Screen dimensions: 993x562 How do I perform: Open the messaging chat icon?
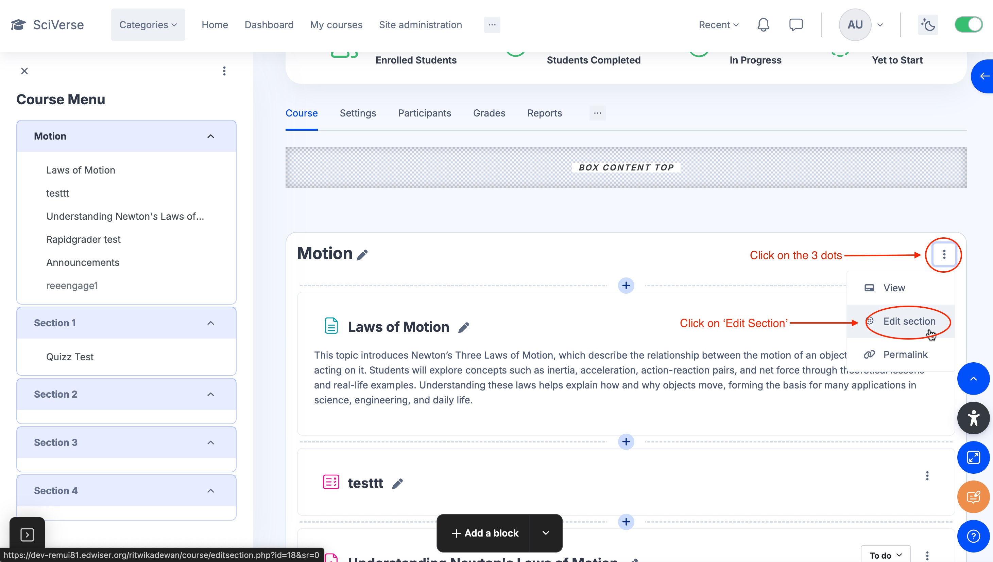click(x=795, y=25)
